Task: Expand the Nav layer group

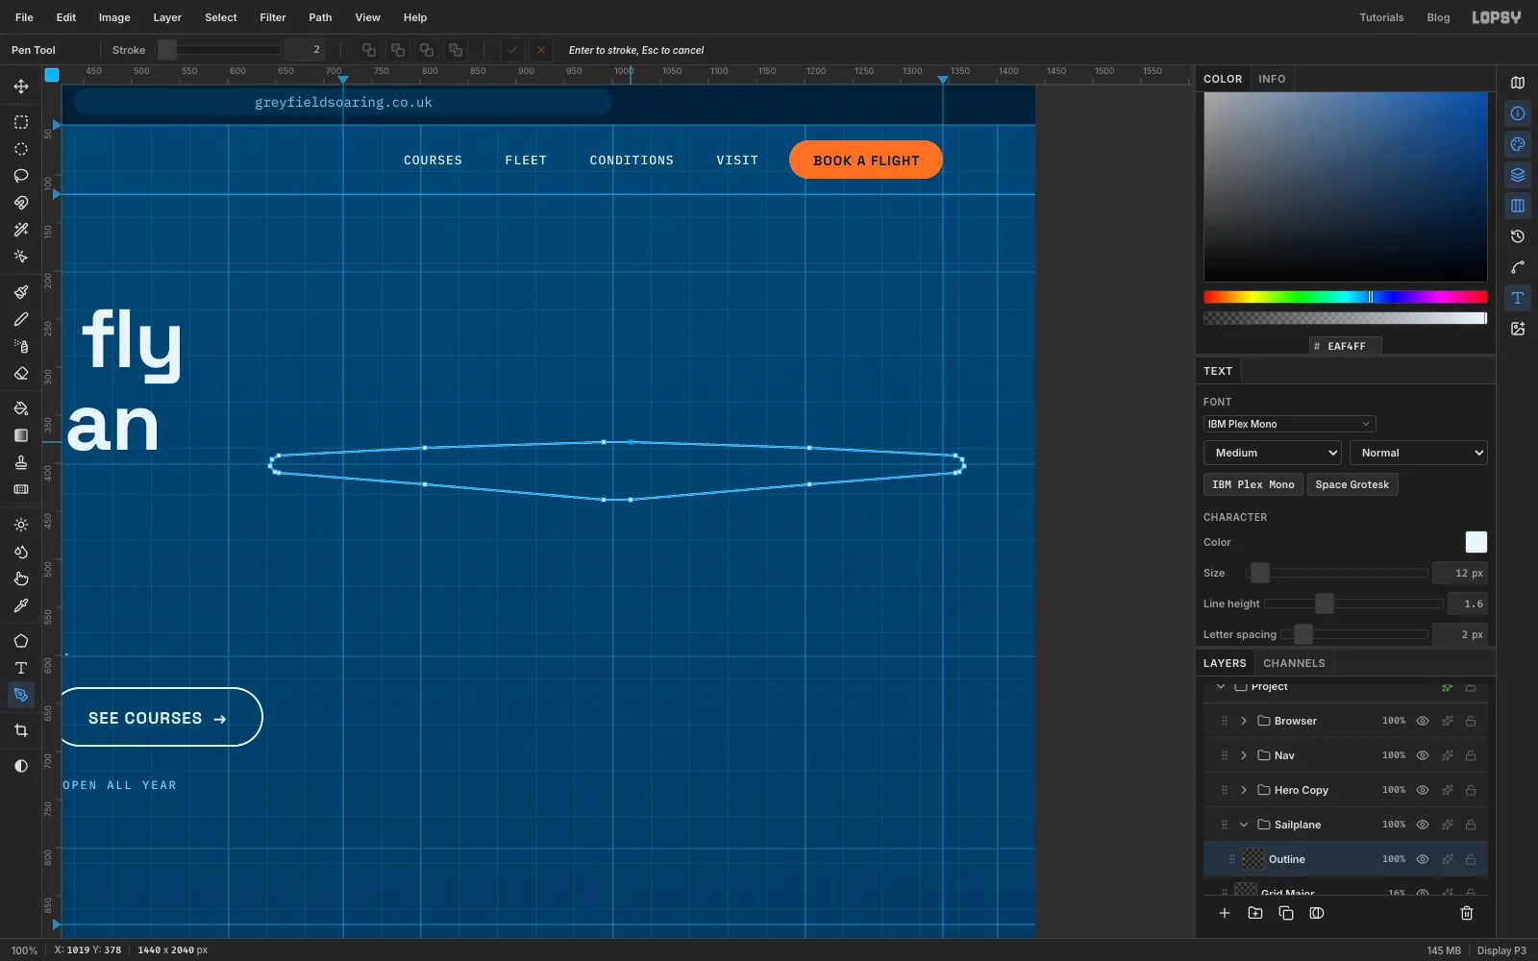Action: tap(1244, 755)
